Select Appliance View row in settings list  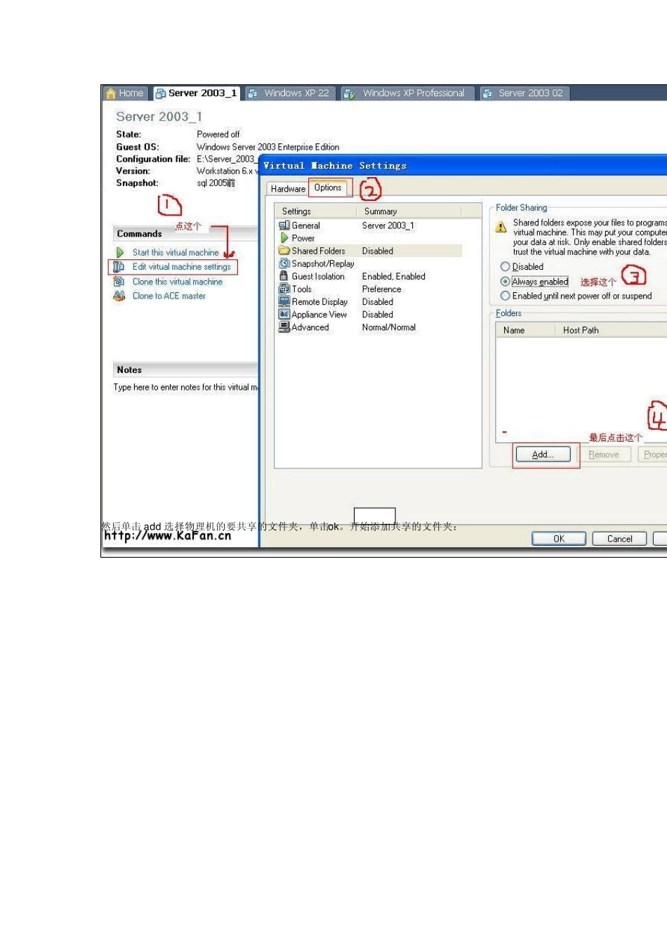pyautogui.click(x=369, y=314)
